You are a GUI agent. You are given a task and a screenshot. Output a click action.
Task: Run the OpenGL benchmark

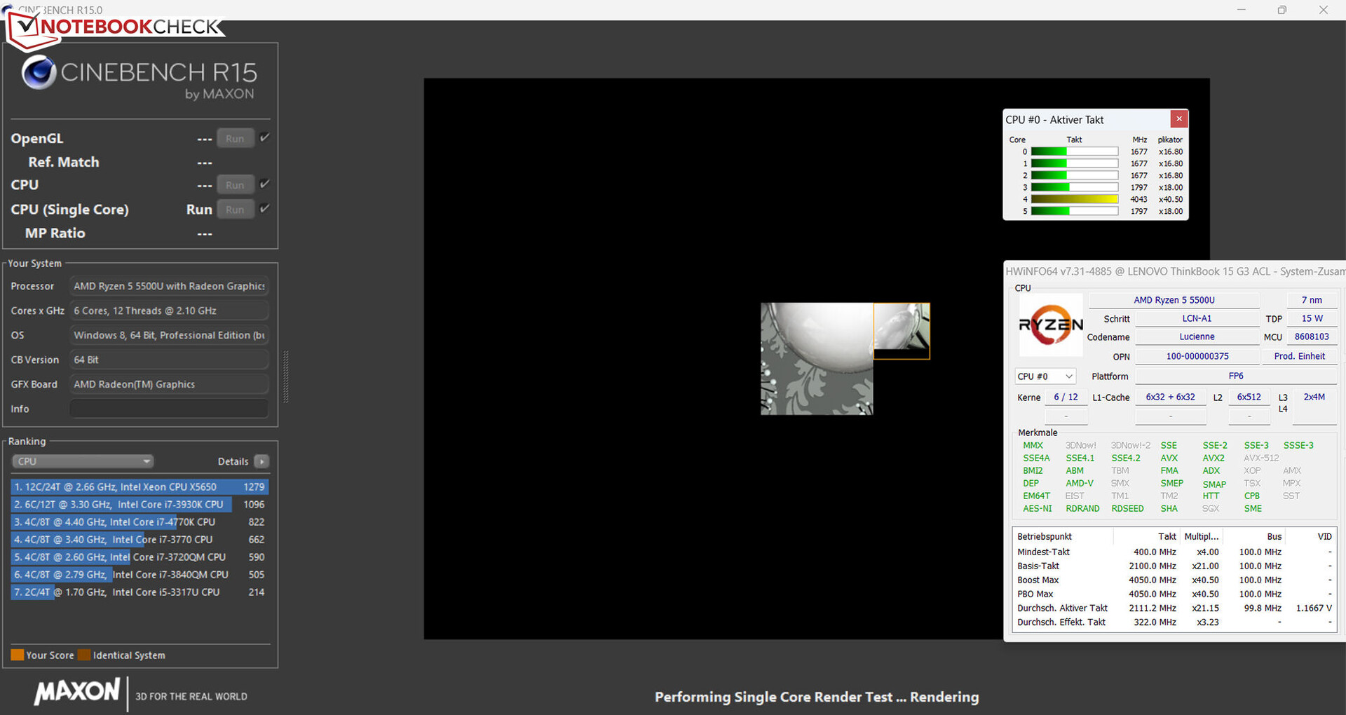tap(235, 138)
